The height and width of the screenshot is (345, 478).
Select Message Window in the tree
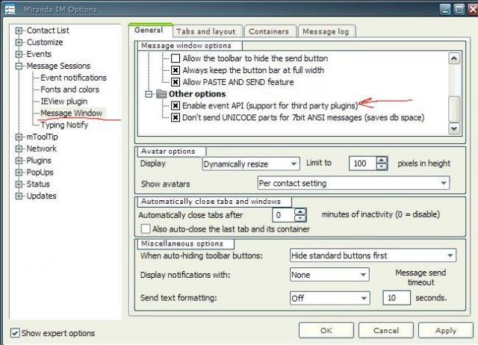[x=72, y=113]
